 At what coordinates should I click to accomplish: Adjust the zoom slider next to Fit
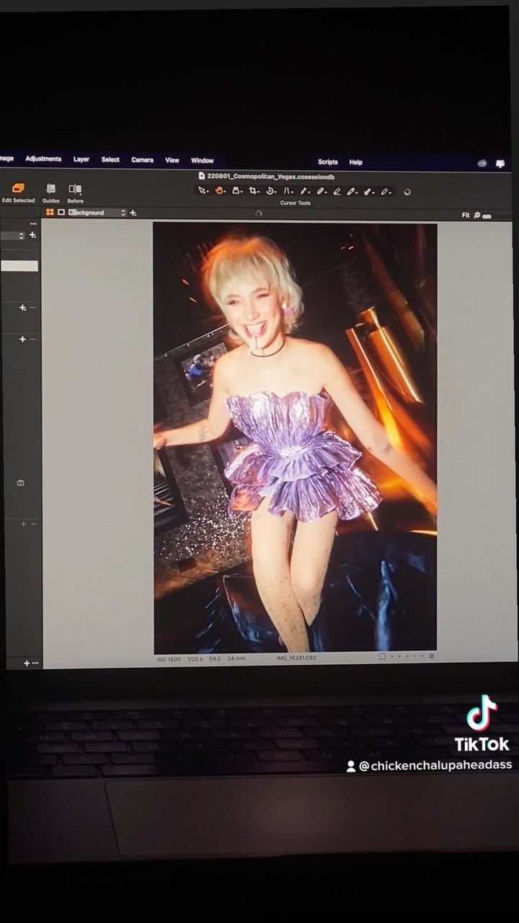[487, 216]
